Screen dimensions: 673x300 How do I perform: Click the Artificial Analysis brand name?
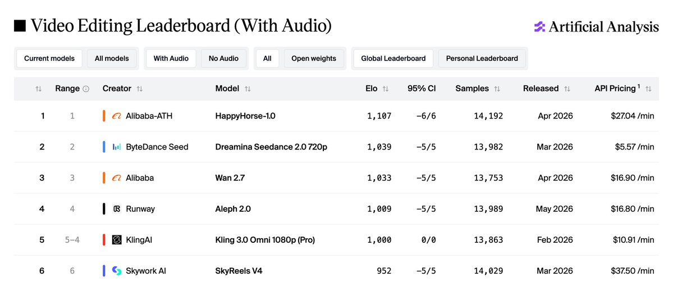point(603,27)
